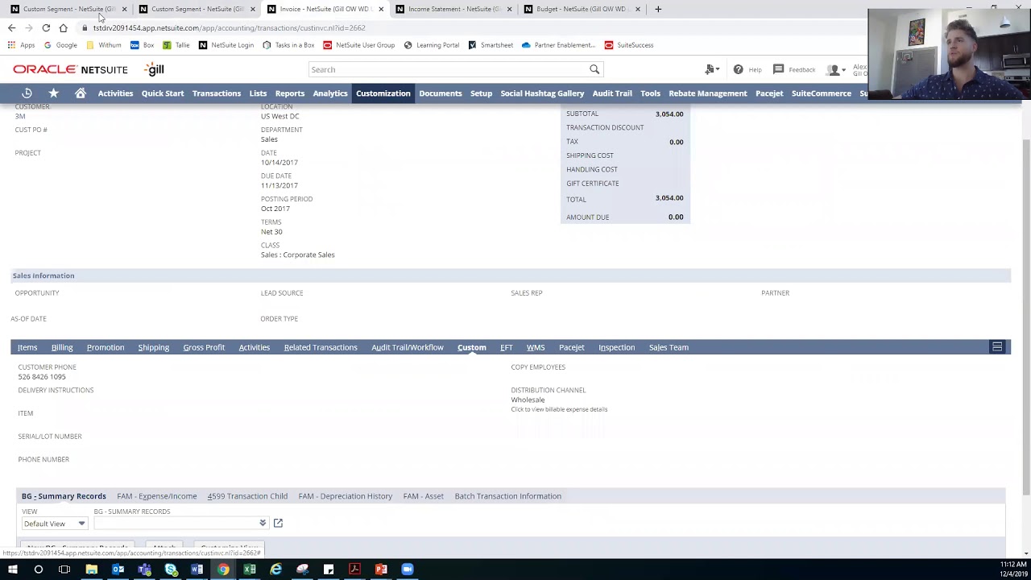This screenshot has width=1031, height=580.
Task: Click the browser reload icon
Action: (46, 28)
